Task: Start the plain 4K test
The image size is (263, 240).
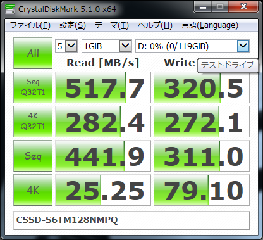Action: [33, 190]
